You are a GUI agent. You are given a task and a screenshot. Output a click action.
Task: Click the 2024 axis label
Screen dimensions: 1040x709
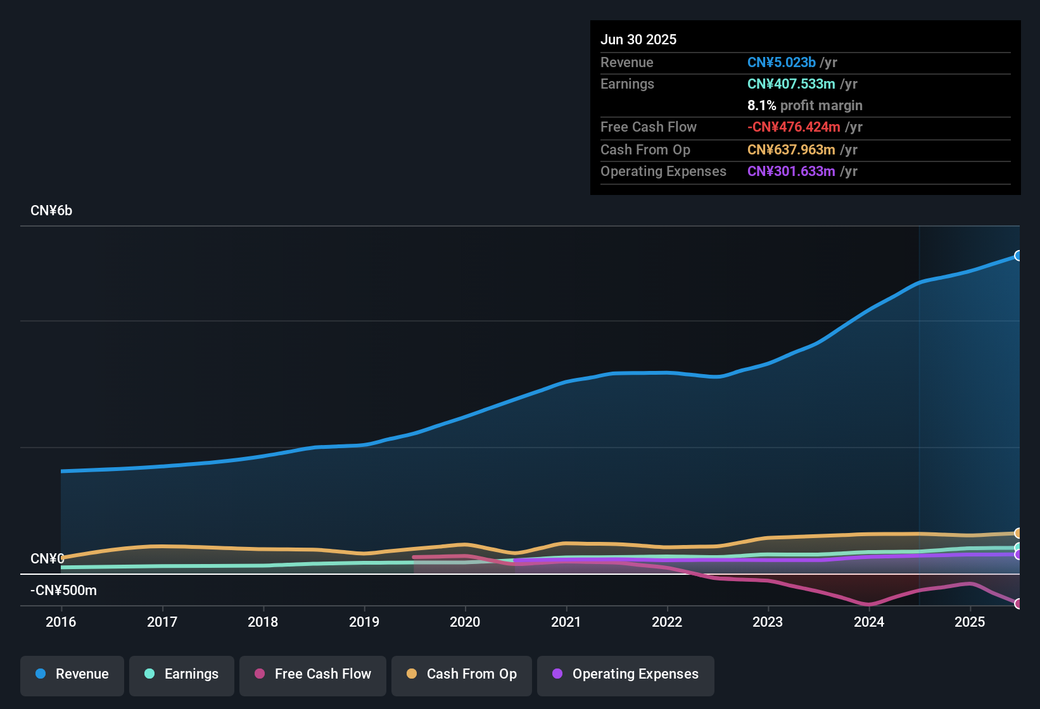[870, 622]
